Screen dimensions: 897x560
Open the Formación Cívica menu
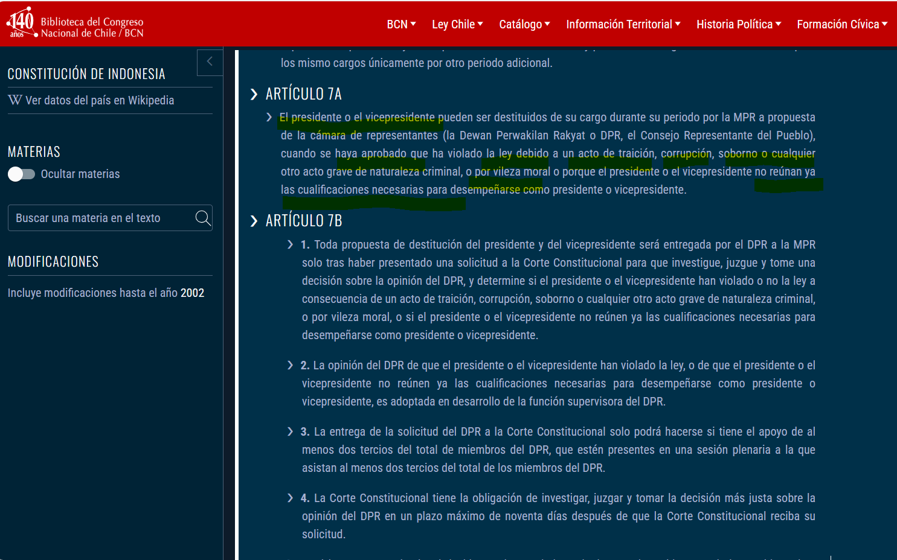pos(842,24)
